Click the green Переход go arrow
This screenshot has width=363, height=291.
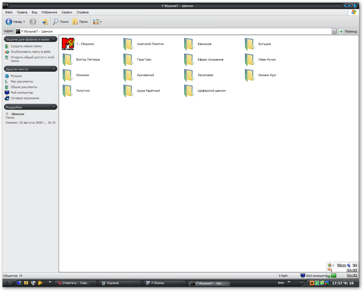341,31
